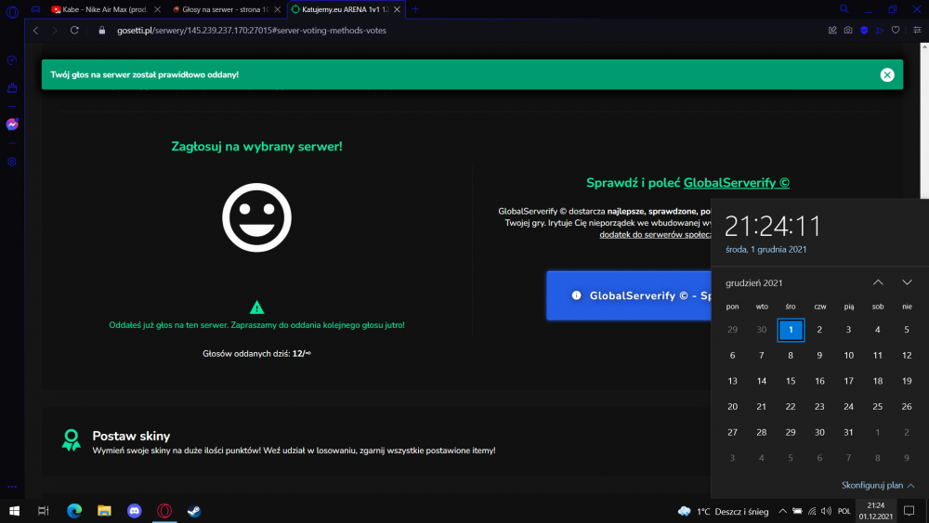Go to next month in calendar
The width and height of the screenshot is (929, 523).
pos(907,282)
